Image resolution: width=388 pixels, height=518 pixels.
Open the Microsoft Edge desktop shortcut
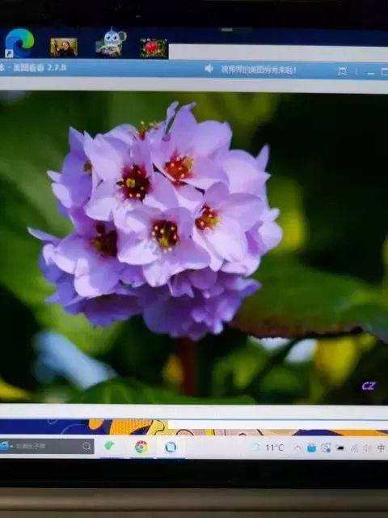click(x=19, y=43)
